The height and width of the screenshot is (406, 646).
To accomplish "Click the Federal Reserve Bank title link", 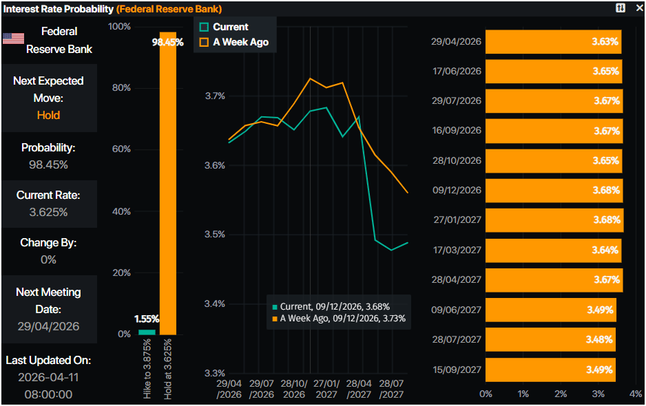I will tap(169, 9).
